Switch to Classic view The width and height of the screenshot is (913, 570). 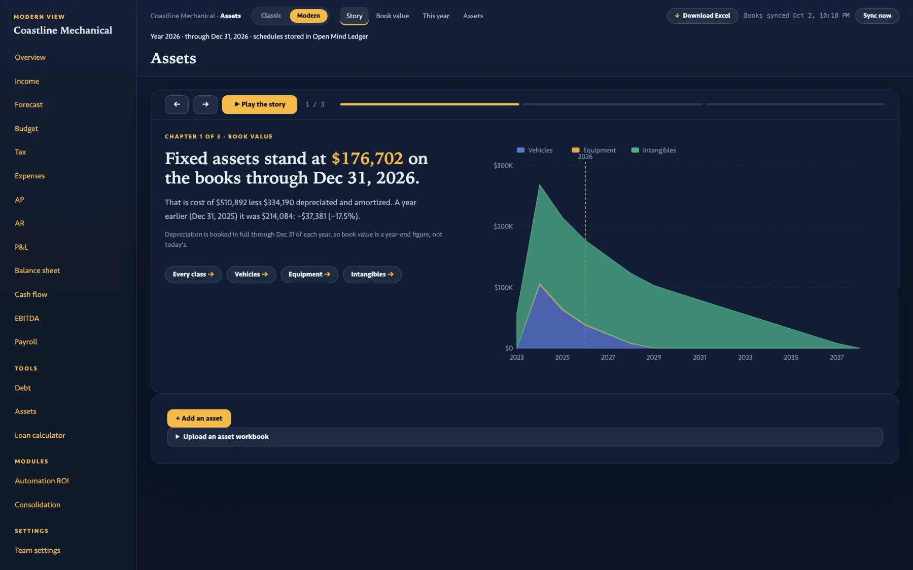pyautogui.click(x=271, y=16)
